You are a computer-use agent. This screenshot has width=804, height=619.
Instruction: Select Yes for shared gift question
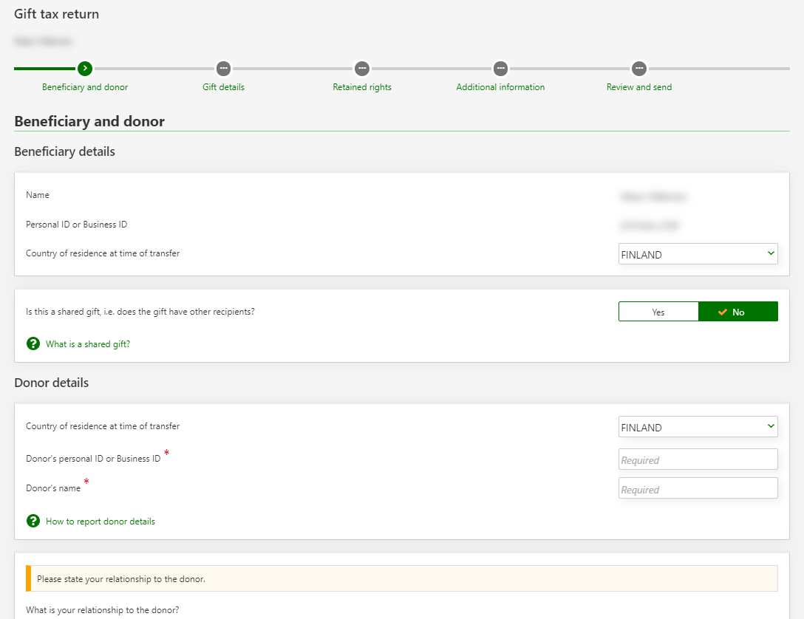(x=658, y=312)
